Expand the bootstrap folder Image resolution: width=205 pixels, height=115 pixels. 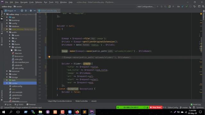pos(7,20)
